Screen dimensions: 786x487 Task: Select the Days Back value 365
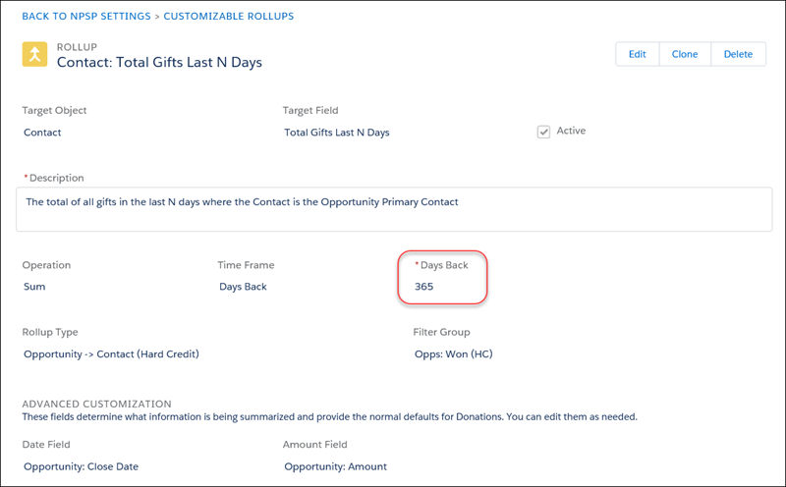424,287
